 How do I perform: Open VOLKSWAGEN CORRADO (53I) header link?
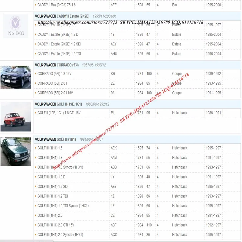[x=57, y=65]
